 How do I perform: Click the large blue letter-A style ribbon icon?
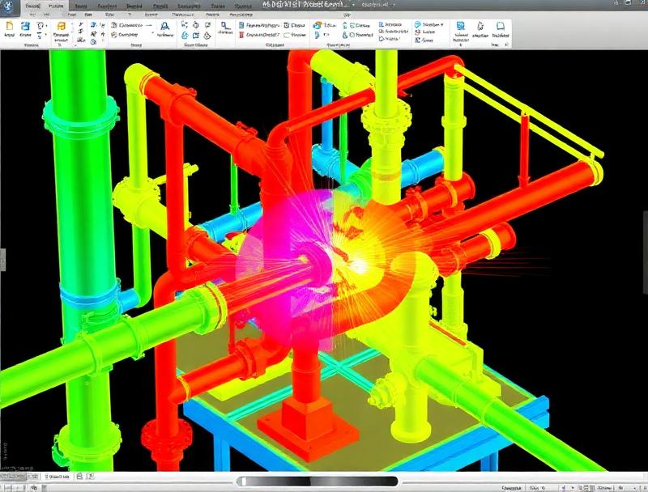[x=165, y=27]
